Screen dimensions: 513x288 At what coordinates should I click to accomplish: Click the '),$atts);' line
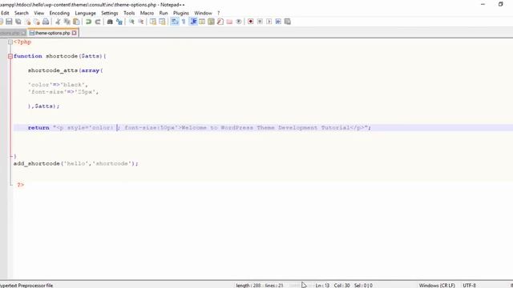coord(44,106)
